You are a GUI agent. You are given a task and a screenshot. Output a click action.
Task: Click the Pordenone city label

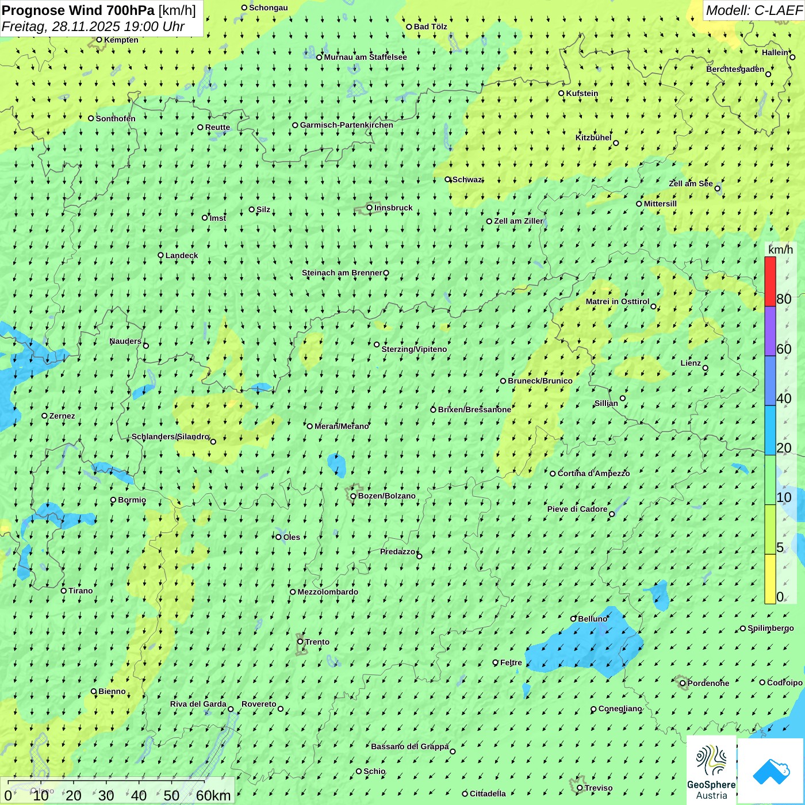[708, 683]
